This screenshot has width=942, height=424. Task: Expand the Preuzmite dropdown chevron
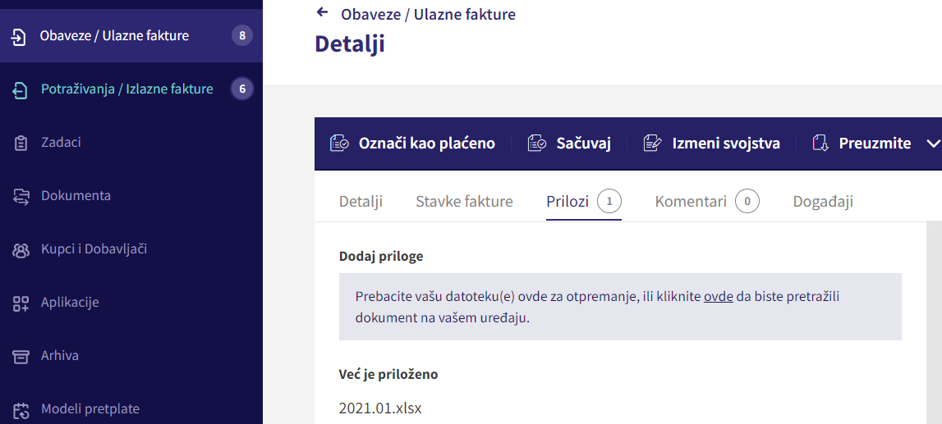(933, 144)
